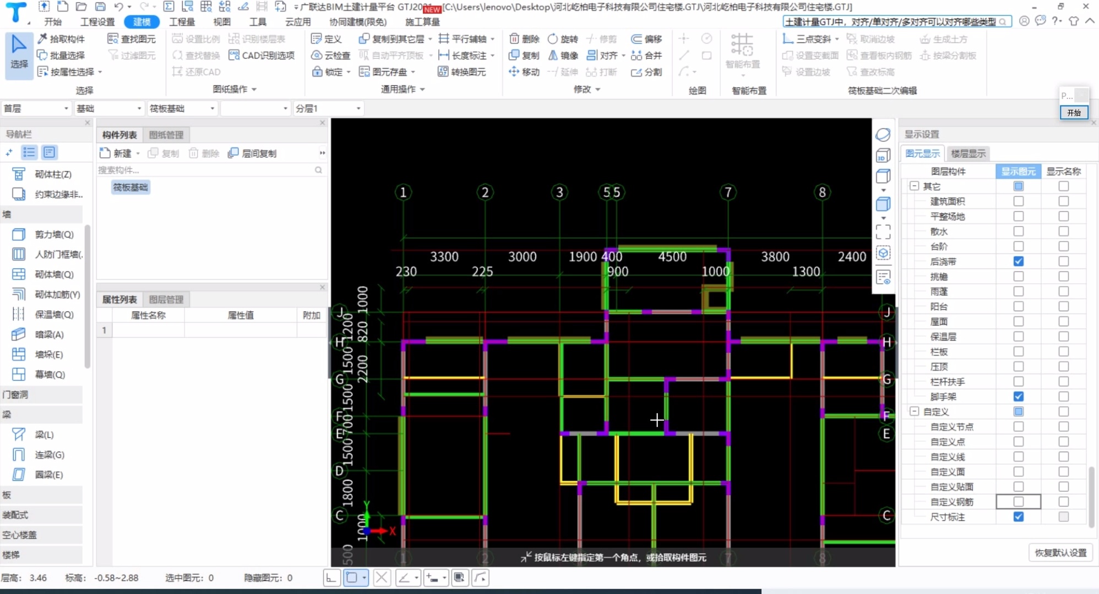The height and width of the screenshot is (594, 1099).
Task: Check 散水 display checkbox
Action: click(1018, 232)
